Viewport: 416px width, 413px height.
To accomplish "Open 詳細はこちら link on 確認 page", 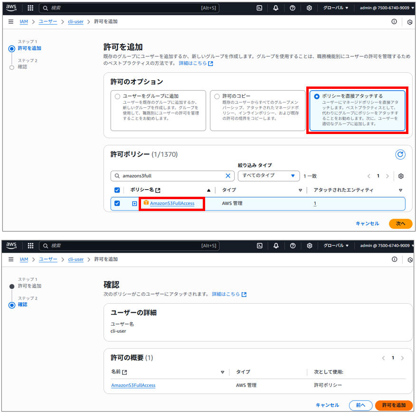I will coord(229,294).
